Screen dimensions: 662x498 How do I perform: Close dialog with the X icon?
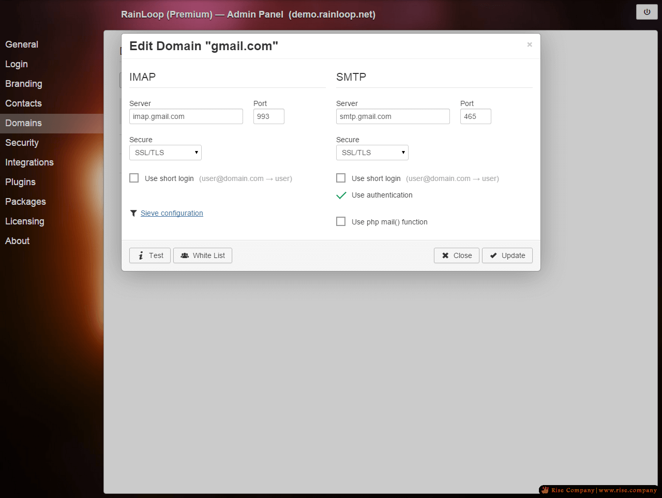pos(530,45)
